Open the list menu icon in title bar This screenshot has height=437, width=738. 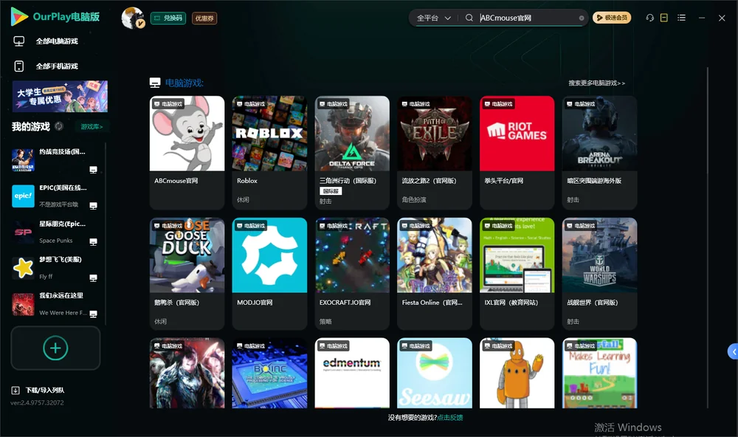[x=681, y=18]
